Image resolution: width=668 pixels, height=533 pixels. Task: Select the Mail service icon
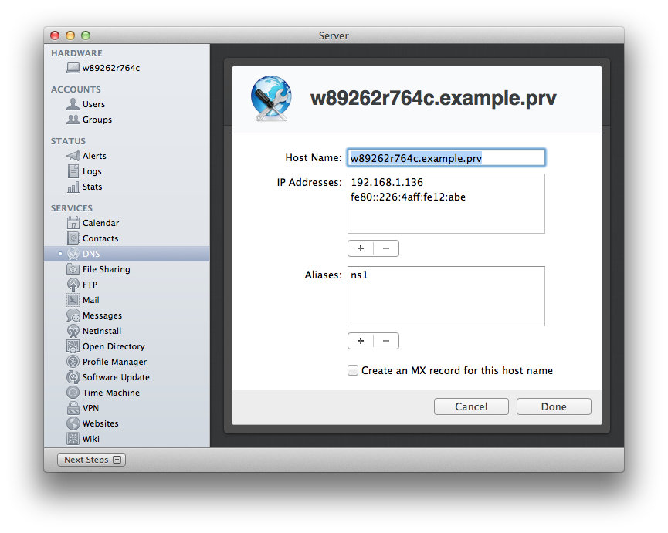tap(73, 300)
